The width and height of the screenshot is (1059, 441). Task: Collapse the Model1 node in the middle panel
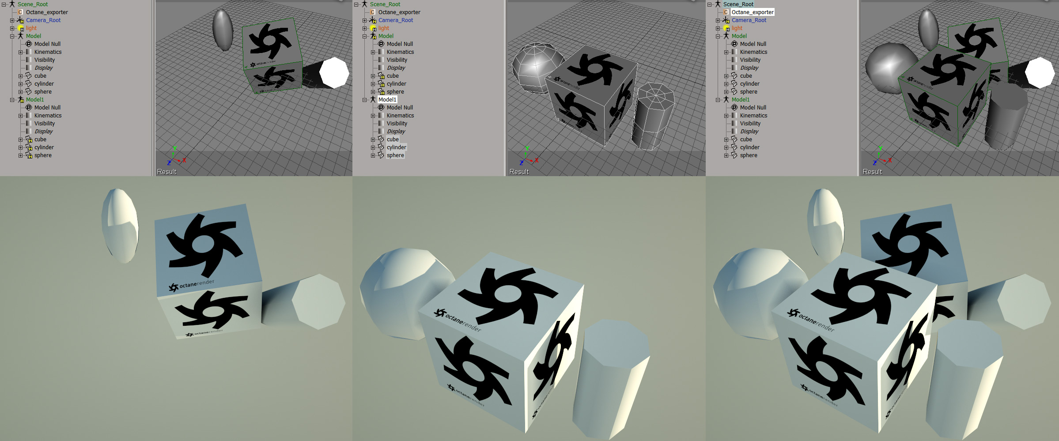click(365, 100)
